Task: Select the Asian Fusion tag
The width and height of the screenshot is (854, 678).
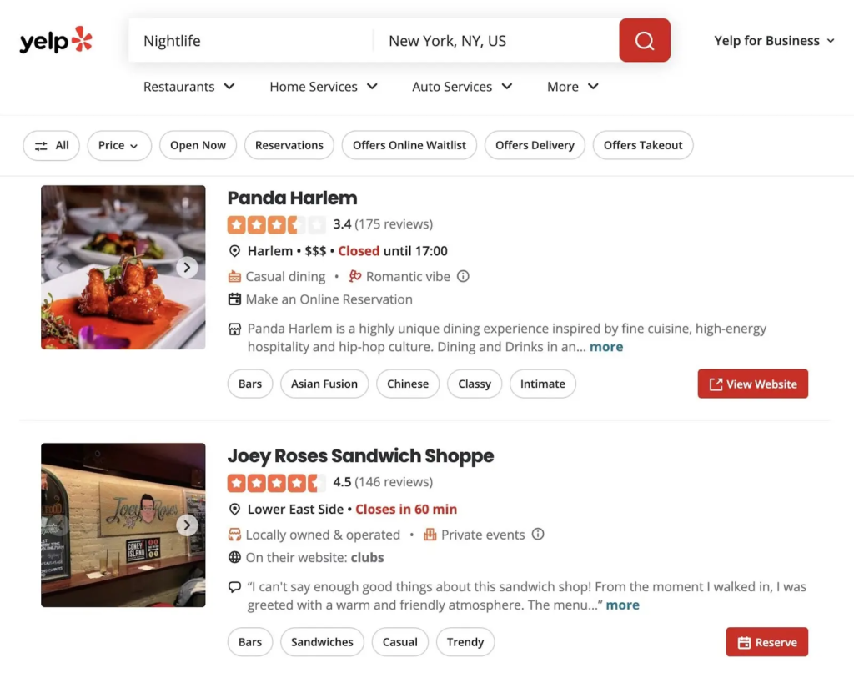Action: (x=324, y=384)
